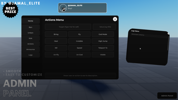The image size is (178, 100).
Task: Click the Teleport To action
Action: click(x=103, y=48)
